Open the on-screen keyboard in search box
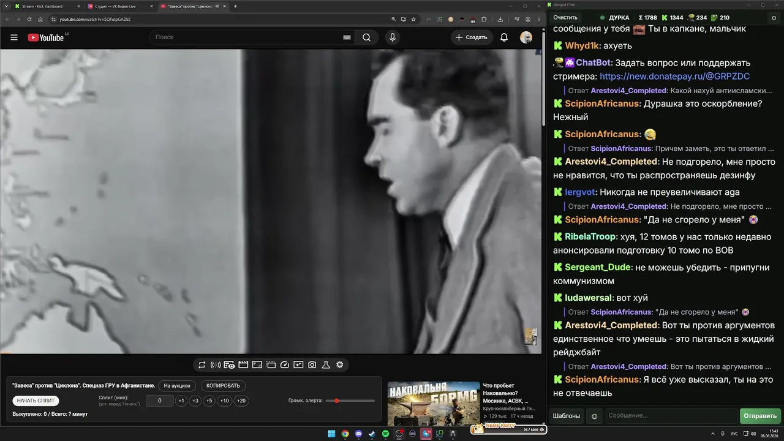 coord(347,37)
